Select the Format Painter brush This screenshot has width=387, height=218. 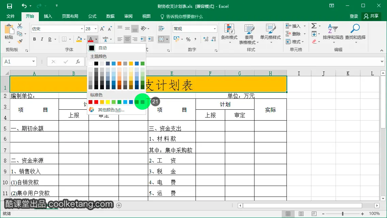pos(20,41)
